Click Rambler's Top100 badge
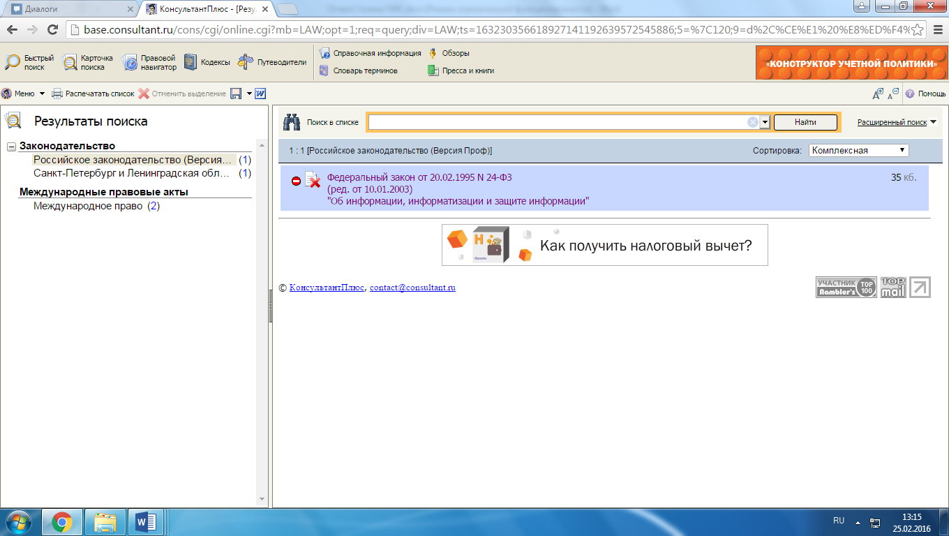The image size is (949, 536). (x=846, y=287)
